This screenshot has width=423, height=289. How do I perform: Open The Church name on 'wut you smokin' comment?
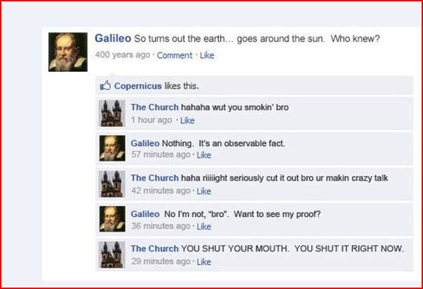(x=155, y=107)
